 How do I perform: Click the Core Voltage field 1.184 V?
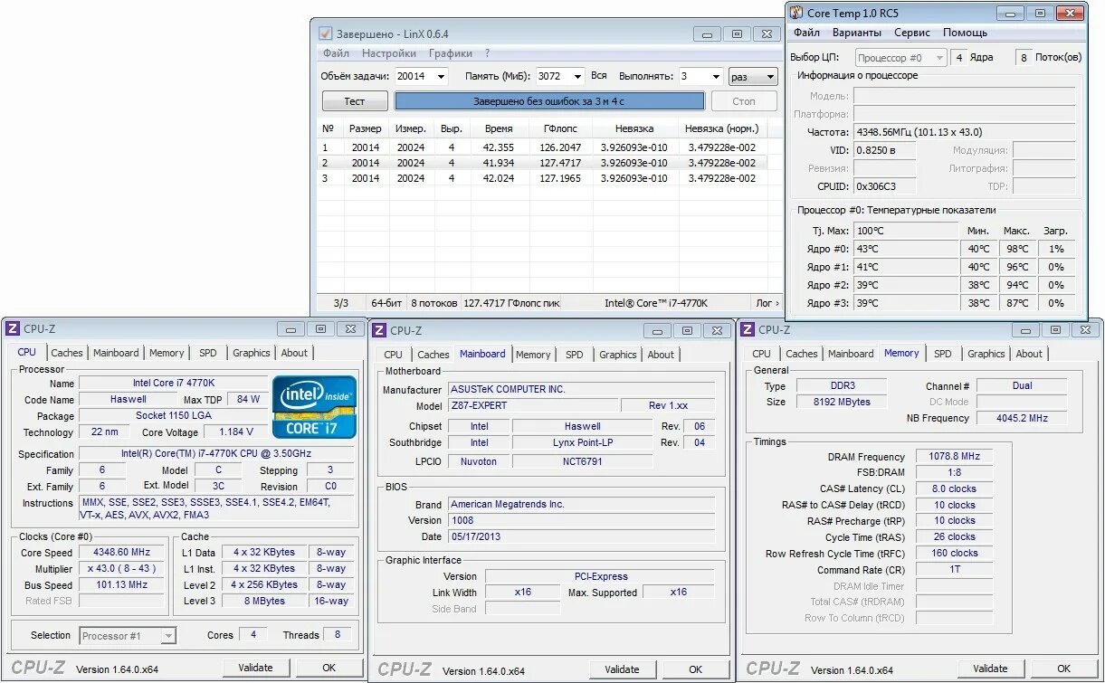[x=236, y=432]
